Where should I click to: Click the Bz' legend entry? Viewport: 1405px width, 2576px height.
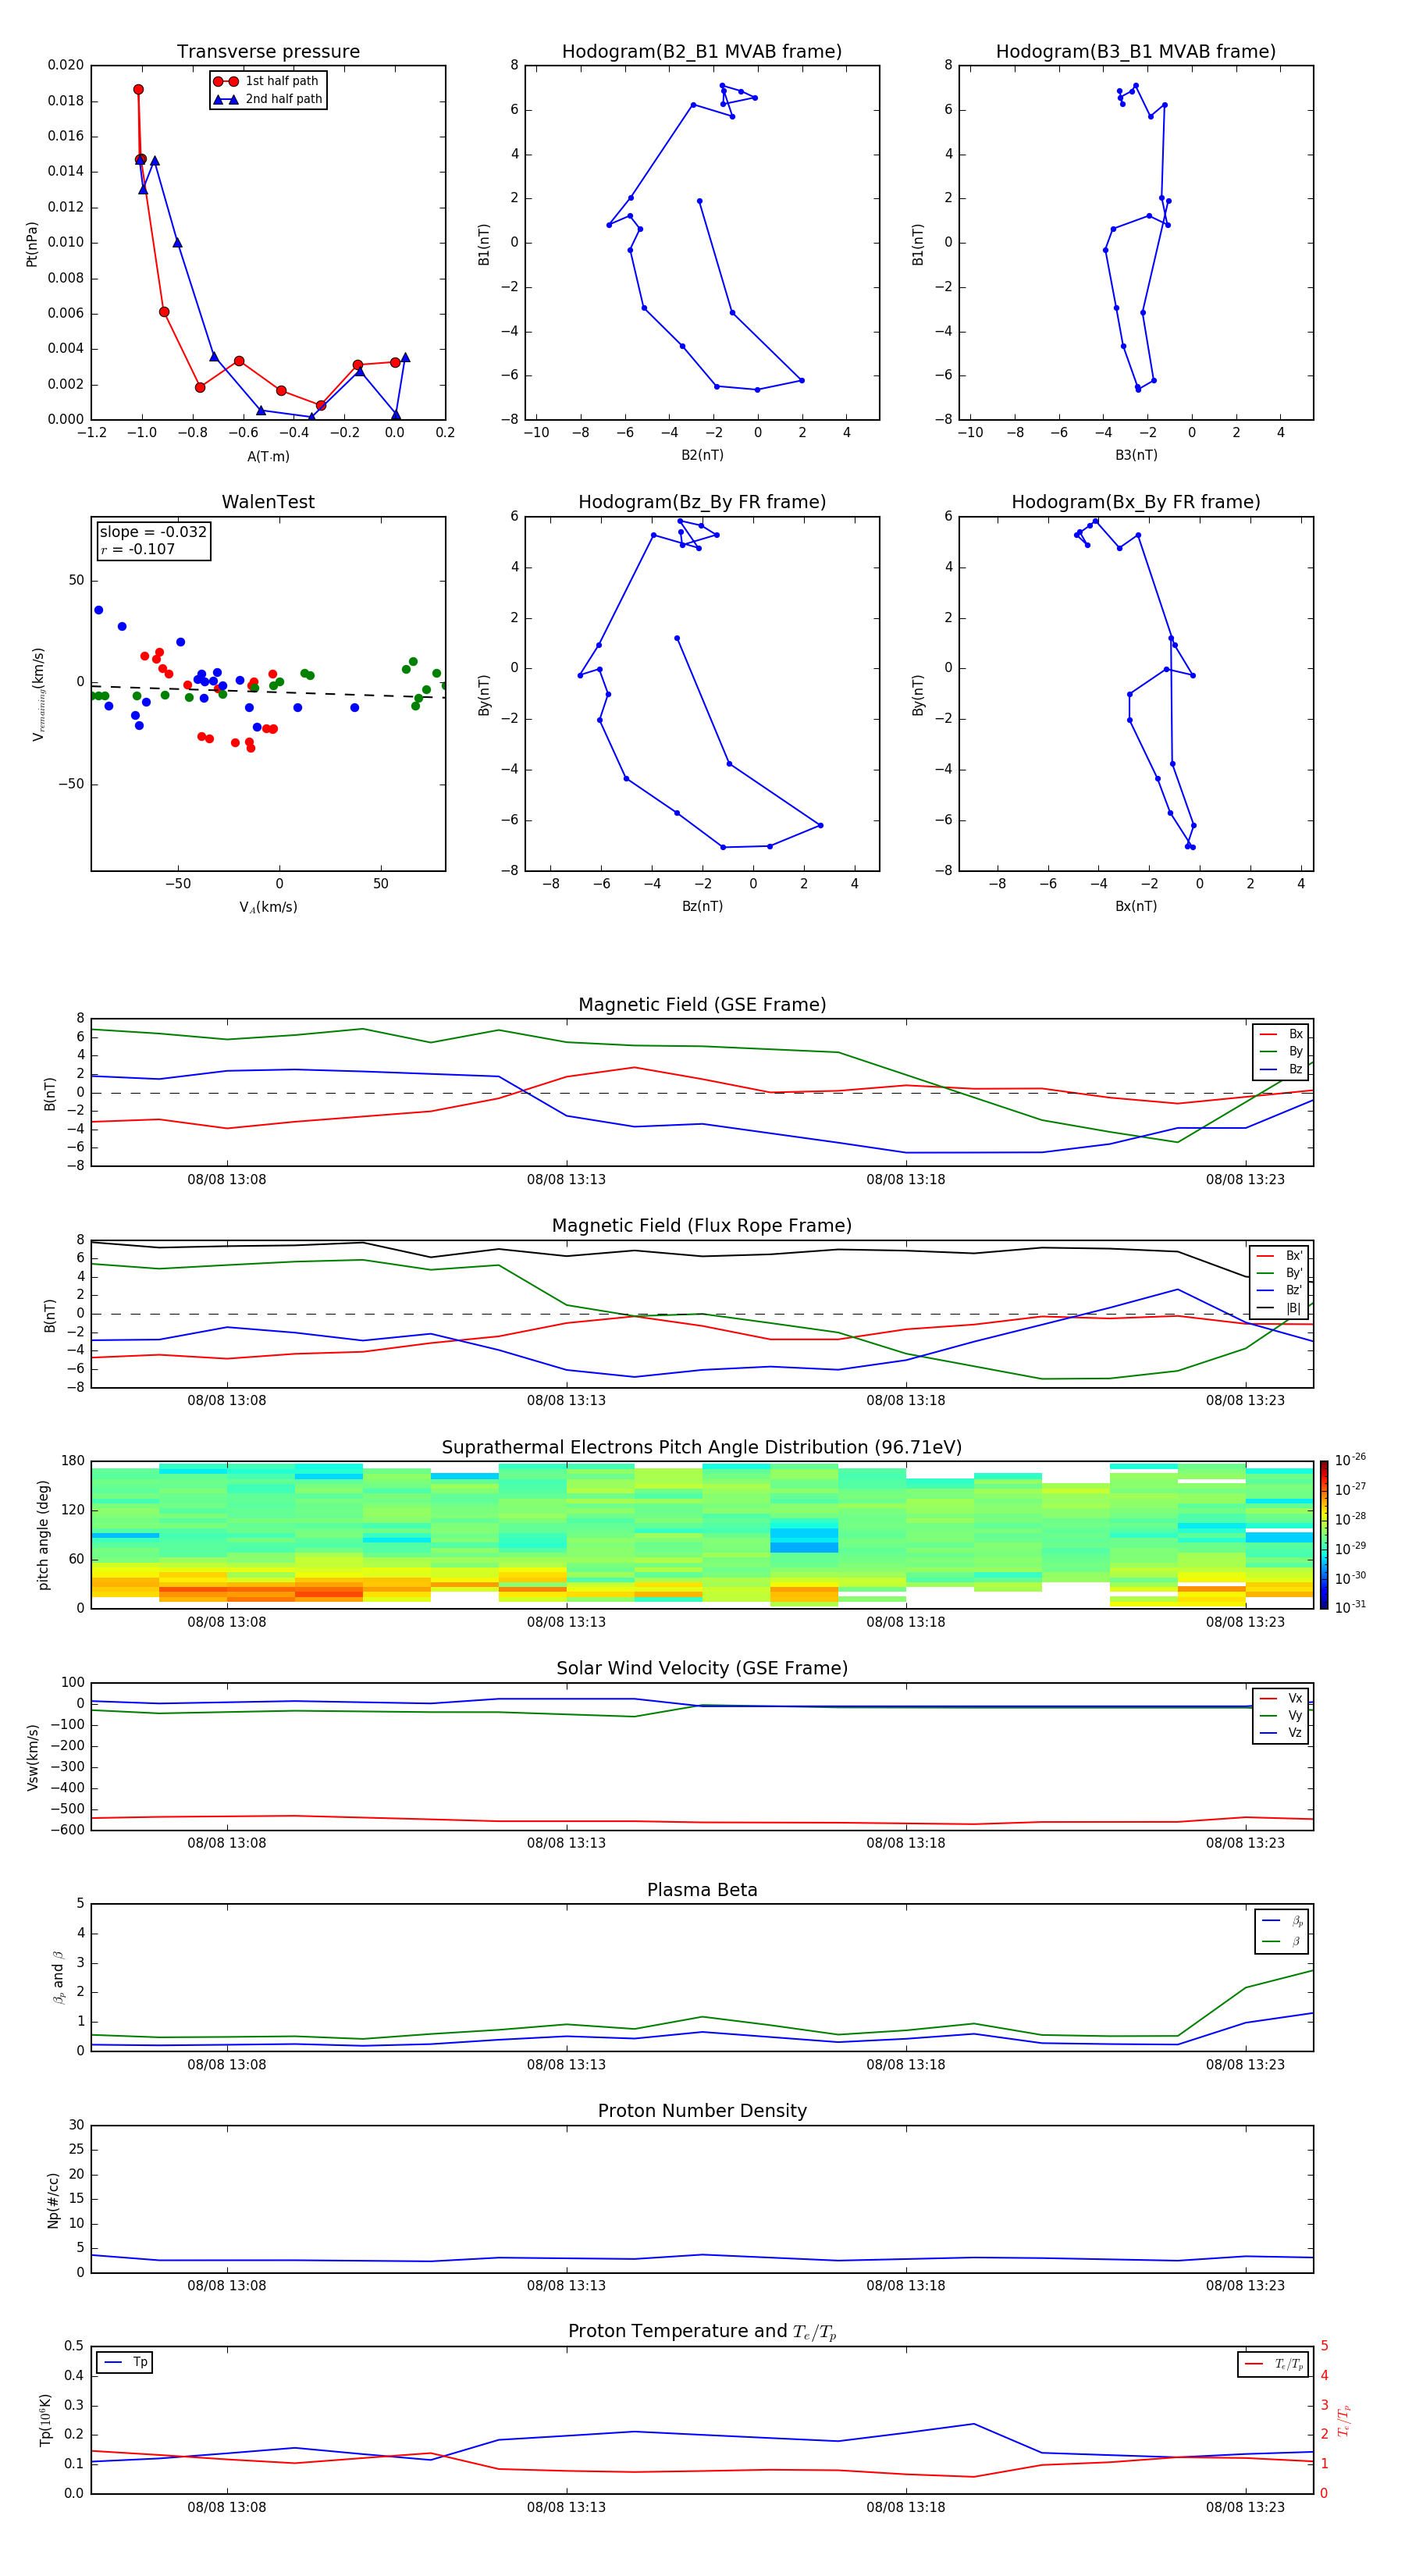click(x=1279, y=1290)
